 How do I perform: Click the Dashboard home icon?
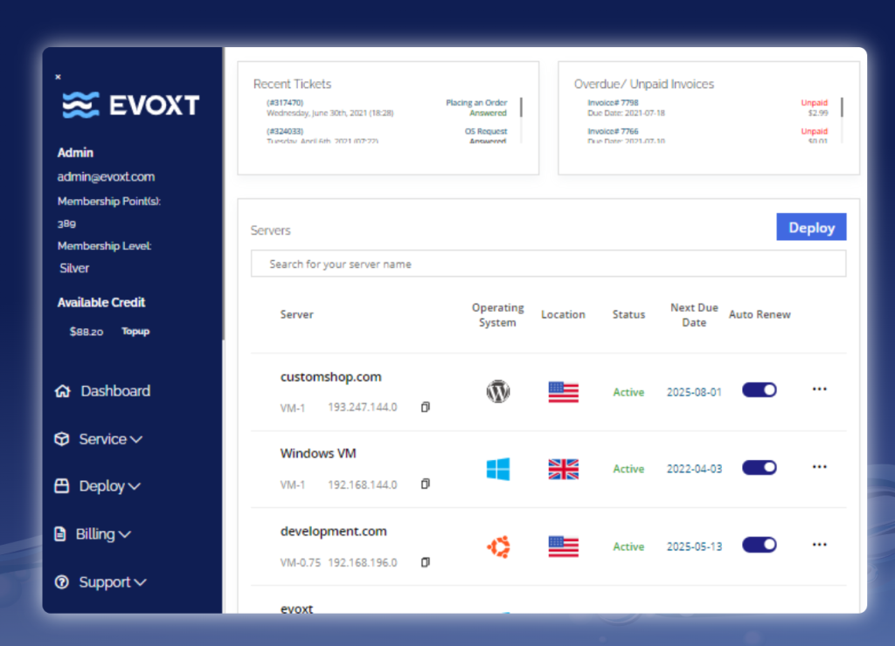[63, 391]
